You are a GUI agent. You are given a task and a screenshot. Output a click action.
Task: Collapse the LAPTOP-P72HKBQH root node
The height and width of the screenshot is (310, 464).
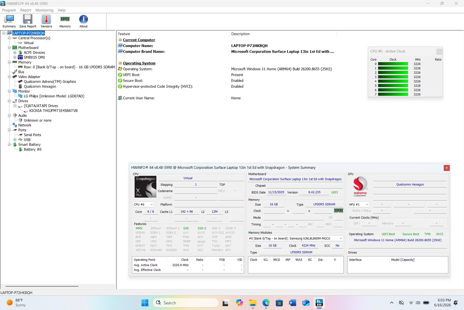(4, 33)
